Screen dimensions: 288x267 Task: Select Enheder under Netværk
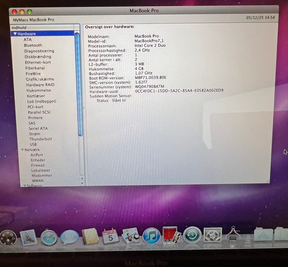coord(38,160)
